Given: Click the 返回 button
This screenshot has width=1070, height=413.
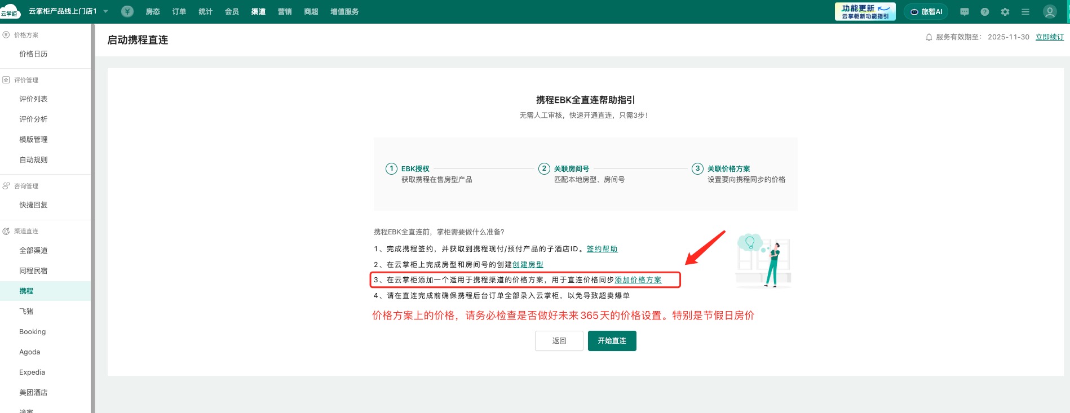Looking at the screenshot, I should click(x=559, y=341).
